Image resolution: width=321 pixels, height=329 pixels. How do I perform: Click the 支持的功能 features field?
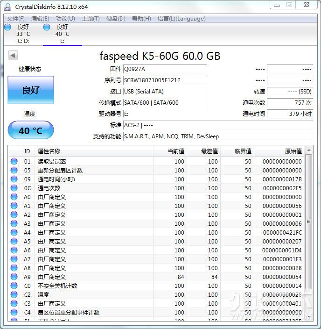click(218, 136)
